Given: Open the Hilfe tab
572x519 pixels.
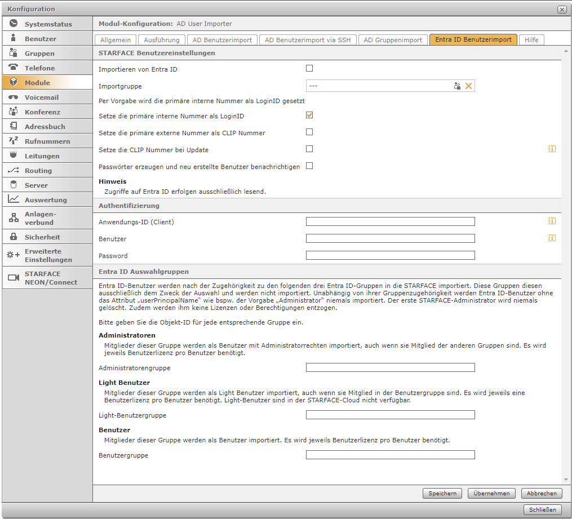Looking at the screenshot, I should coord(531,40).
